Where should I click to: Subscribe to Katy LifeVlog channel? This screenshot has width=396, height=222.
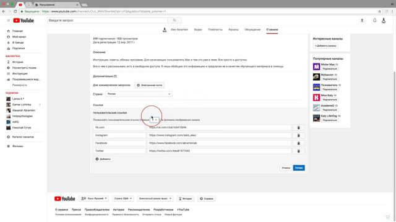[330, 120]
